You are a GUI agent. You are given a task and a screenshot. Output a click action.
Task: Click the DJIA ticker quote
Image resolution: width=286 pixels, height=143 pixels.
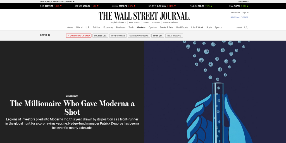point(51,6)
